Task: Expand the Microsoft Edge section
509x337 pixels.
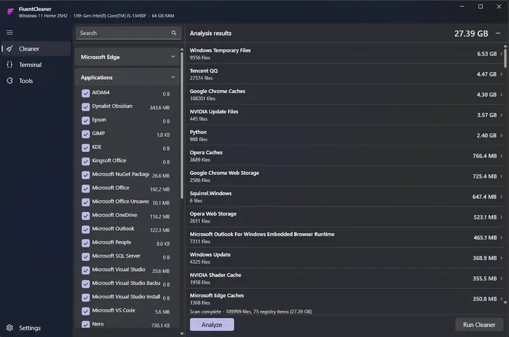Action: pos(127,57)
